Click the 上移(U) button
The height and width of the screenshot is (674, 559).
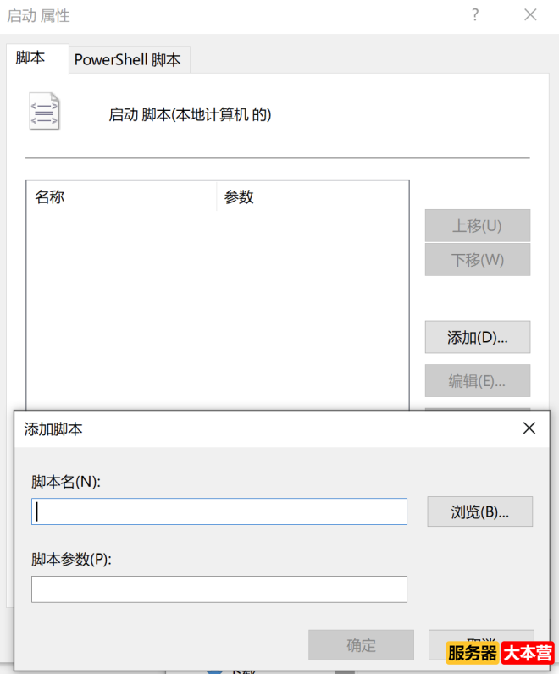tap(478, 226)
